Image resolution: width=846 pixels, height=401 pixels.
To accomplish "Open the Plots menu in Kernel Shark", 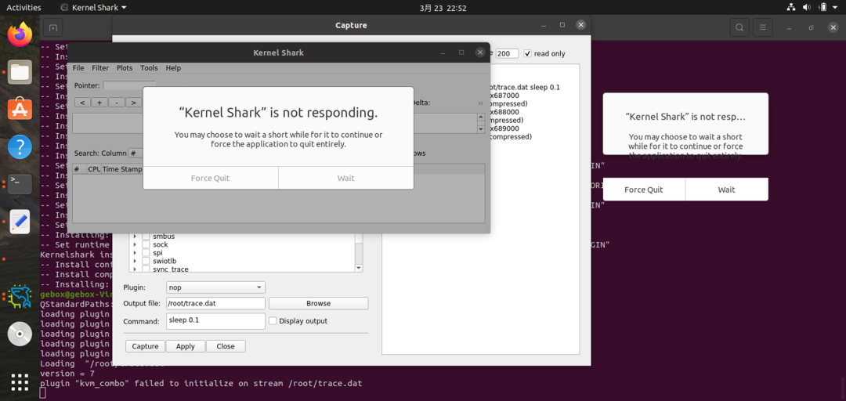I will pyautogui.click(x=125, y=68).
